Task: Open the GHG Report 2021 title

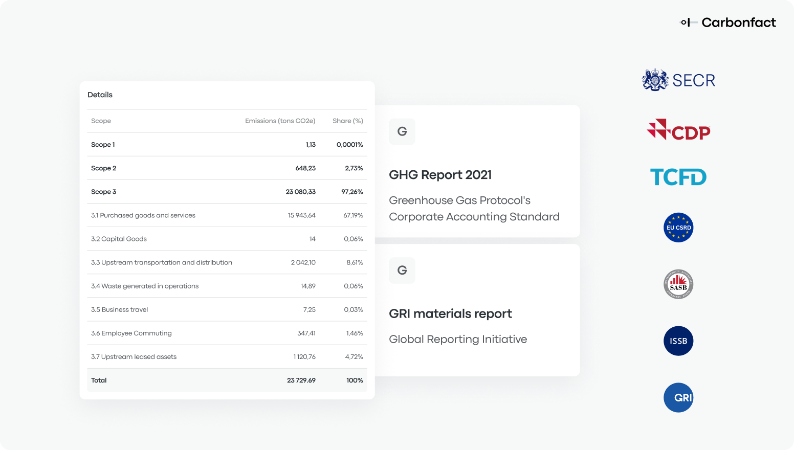Action: click(x=440, y=175)
